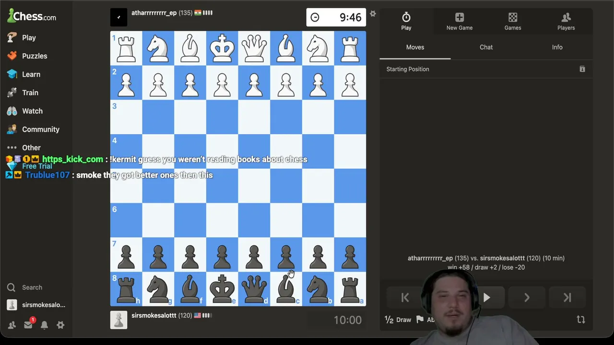This screenshot has width=614, height=345.
Task: Open the sirsmokesalottt username below the board
Action: [154, 315]
